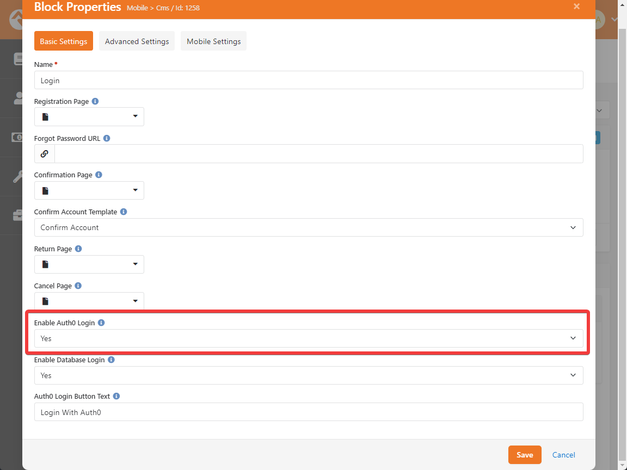
Task: Click the Auth0 Login Button Text field
Action: pos(309,412)
